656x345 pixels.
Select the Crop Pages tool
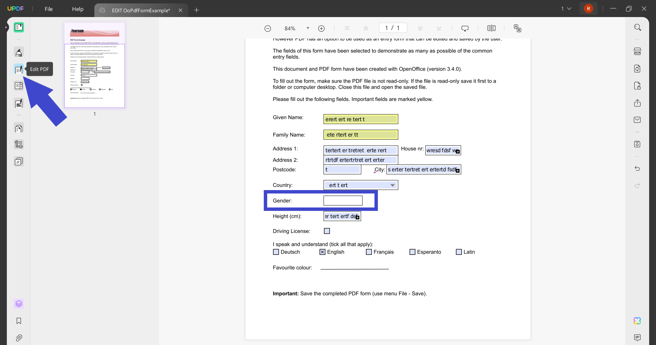(x=18, y=144)
